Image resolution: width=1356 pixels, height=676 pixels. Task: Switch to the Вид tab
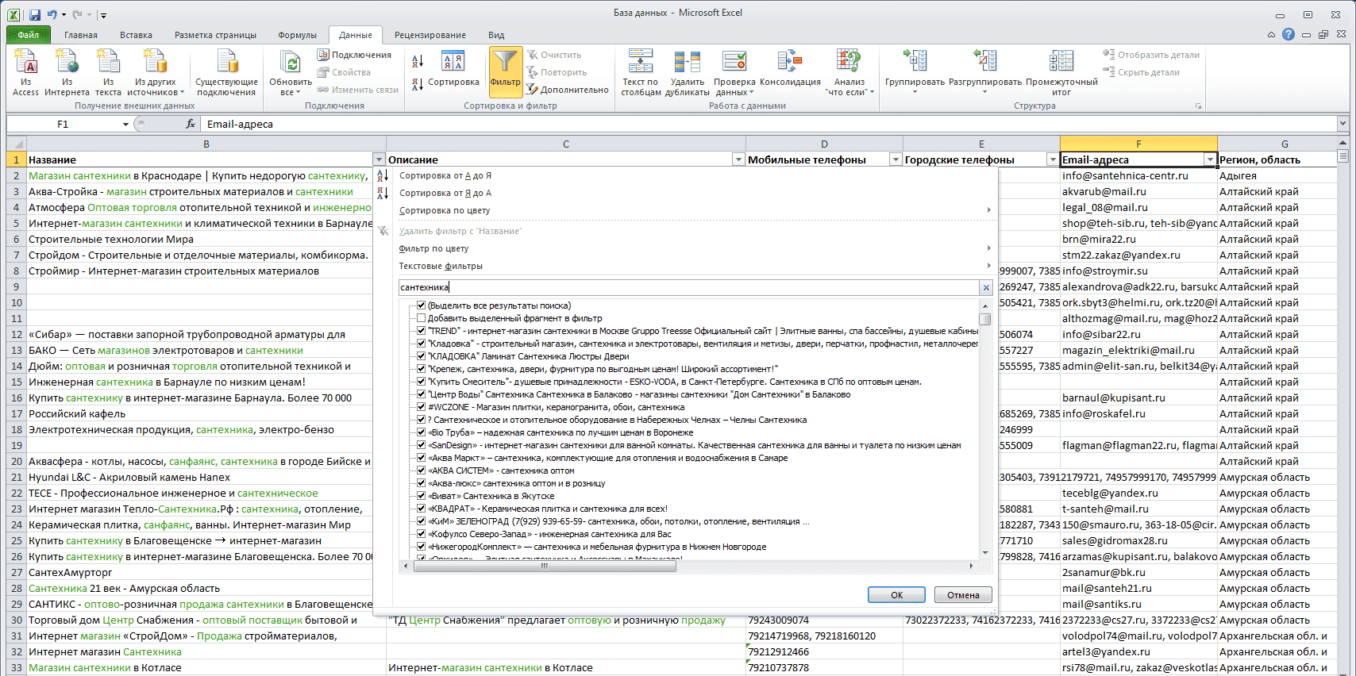[x=496, y=35]
